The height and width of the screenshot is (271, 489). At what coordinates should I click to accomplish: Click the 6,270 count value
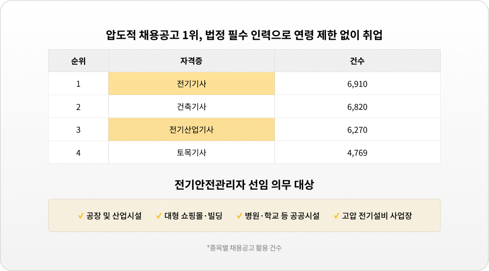click(x=357, y=130)
